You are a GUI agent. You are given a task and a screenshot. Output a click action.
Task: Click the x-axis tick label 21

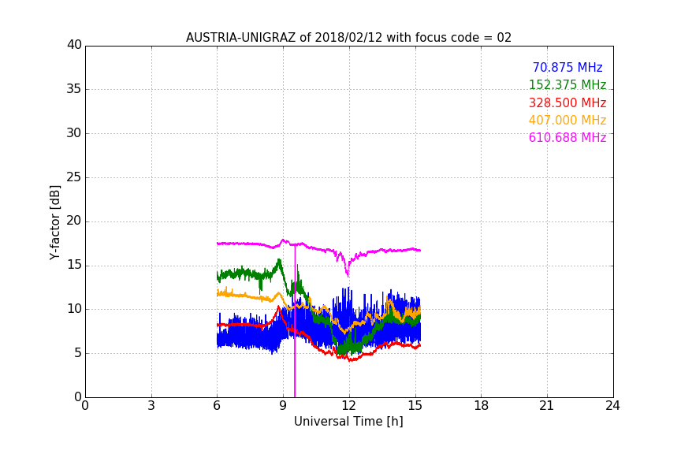[547, 406]
